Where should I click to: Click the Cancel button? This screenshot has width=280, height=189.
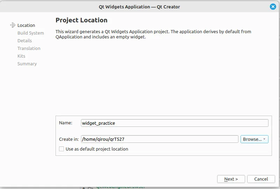tap(261, 179)
